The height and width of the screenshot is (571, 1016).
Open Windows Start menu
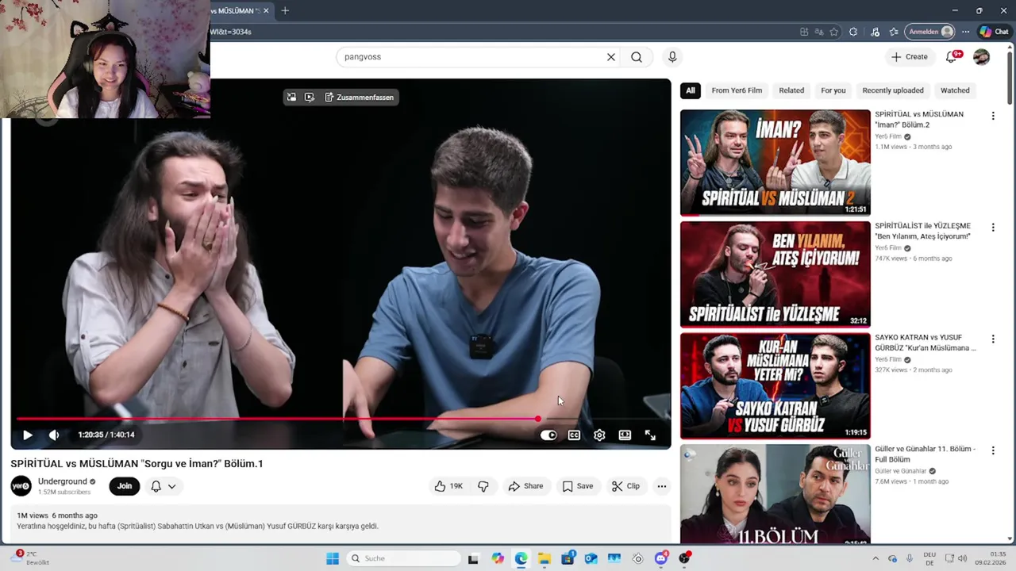tap(333, 558)
